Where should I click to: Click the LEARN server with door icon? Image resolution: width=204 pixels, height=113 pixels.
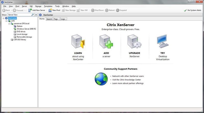(78, 42)
